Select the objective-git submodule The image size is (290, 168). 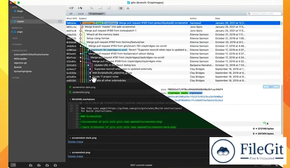click(20, 63)
